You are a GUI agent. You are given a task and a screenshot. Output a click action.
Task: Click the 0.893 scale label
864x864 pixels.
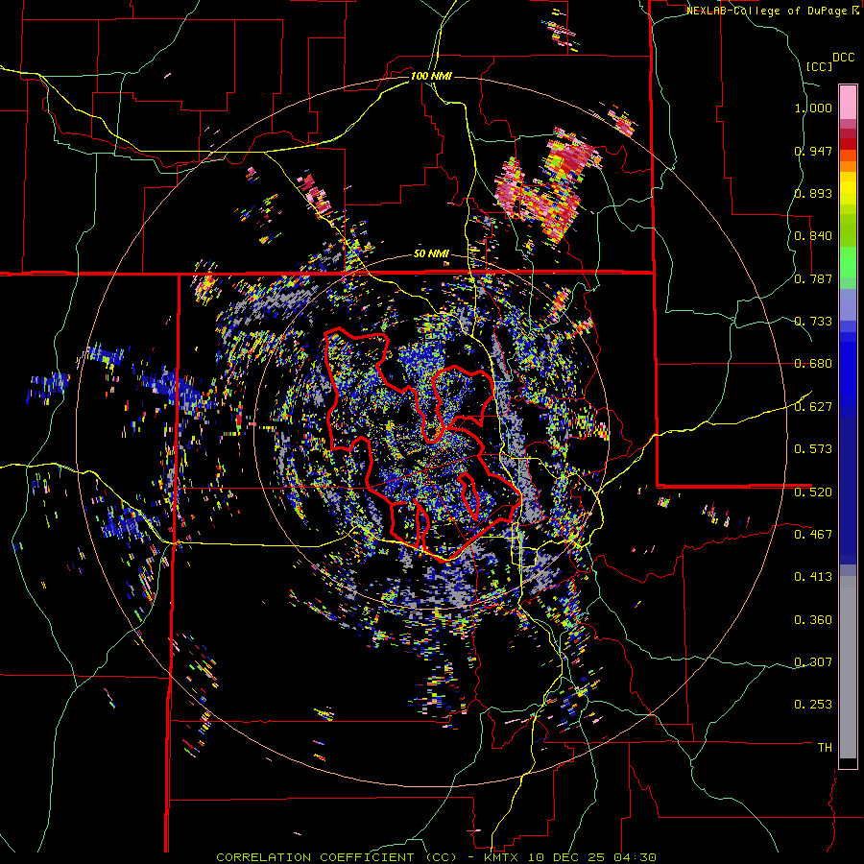(813, 193)
